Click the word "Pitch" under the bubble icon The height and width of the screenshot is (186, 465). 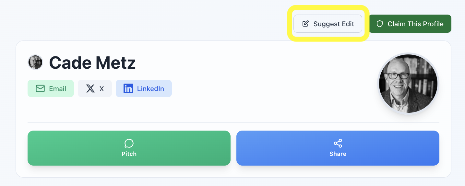point(129,154)
